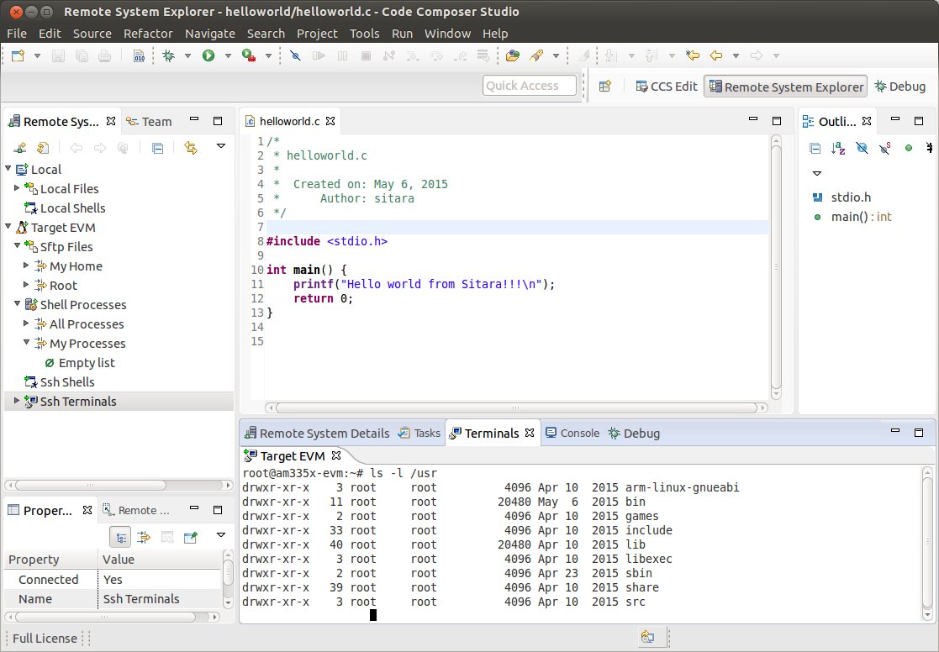Collapse the Target EVM connection node
The image size is (939, 652).
point(8,228)
